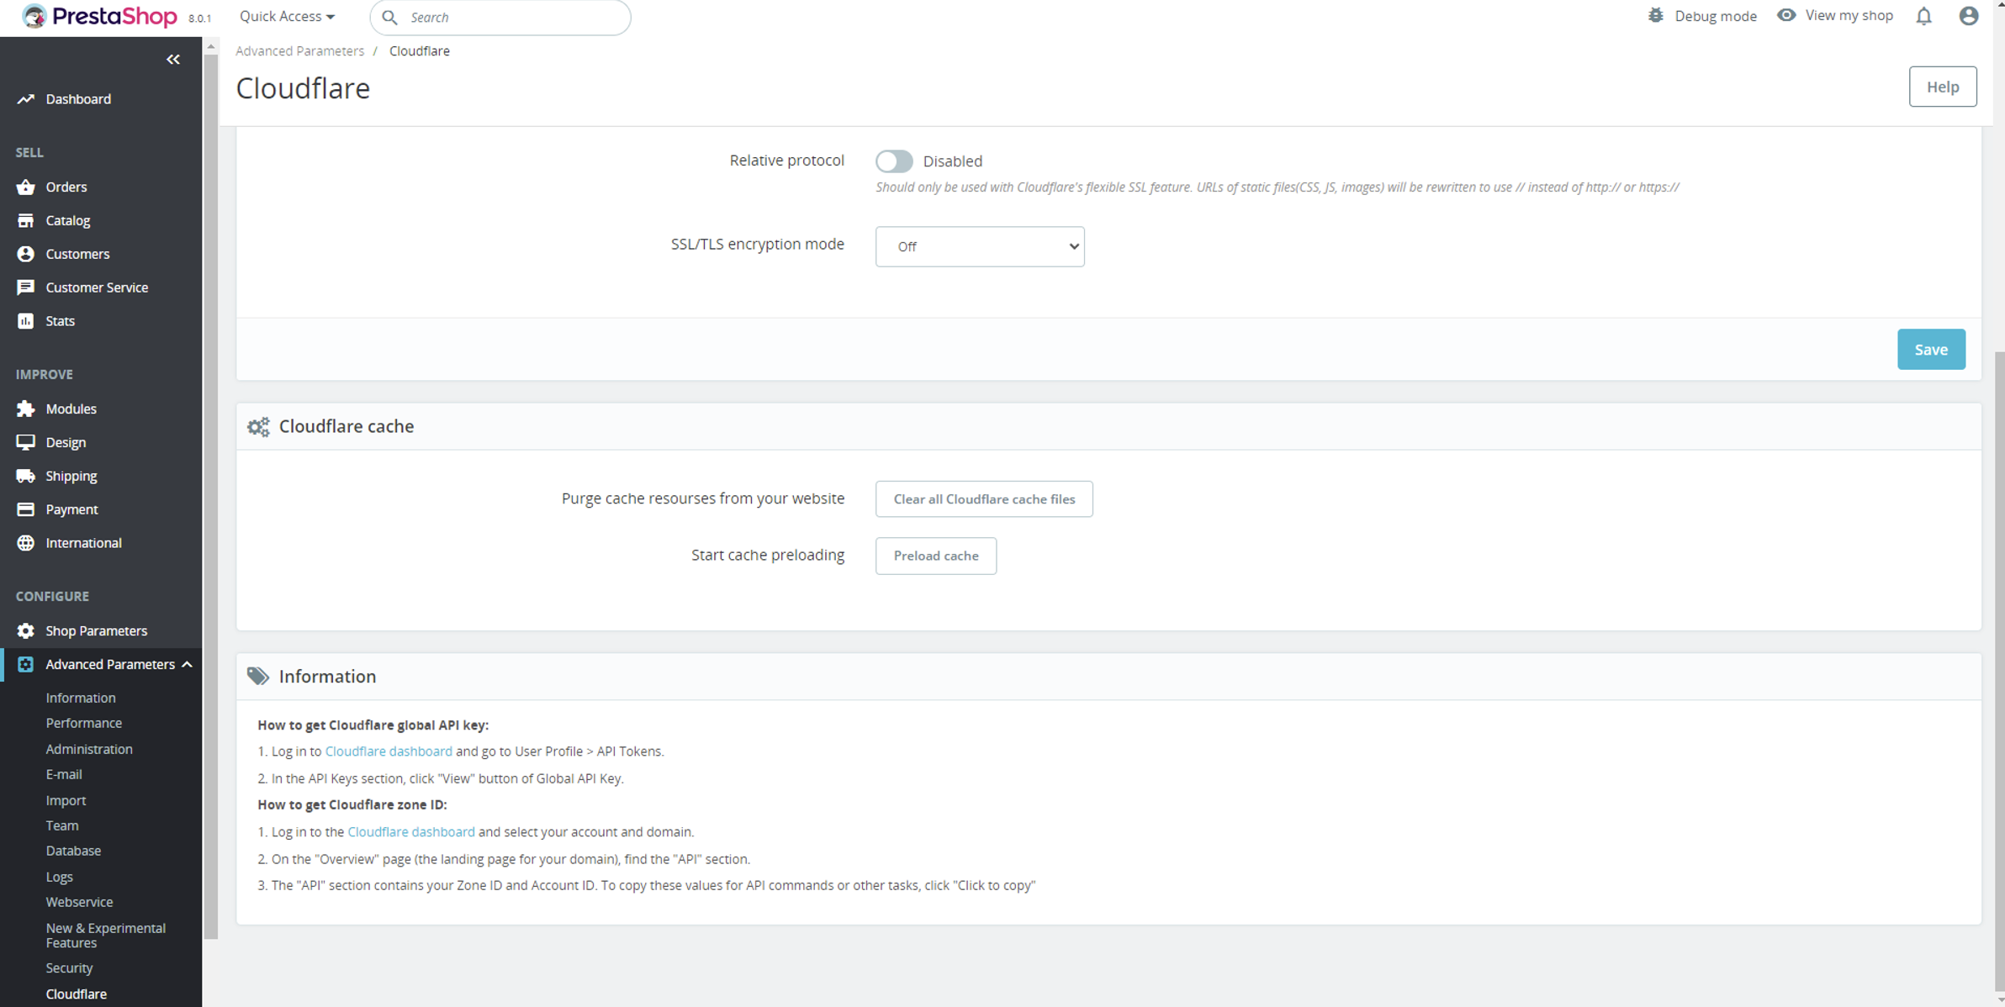Viewport: 2005px width, 1007px height.
Task: Toggle the Relative protocol switch
Action: [x=894, y=161]
